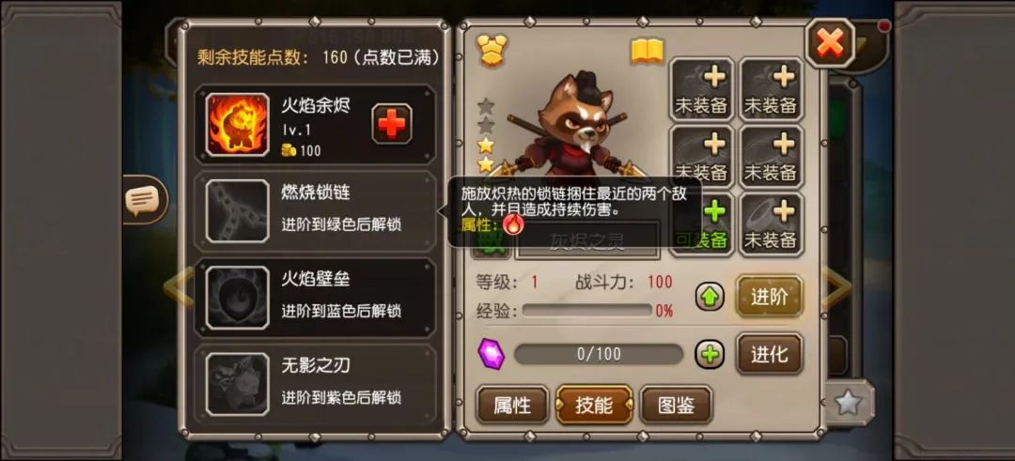This screenshot has width=1015, height=461.
Task: Go to next hero with right arrow
Action: [x=838, y=287]
